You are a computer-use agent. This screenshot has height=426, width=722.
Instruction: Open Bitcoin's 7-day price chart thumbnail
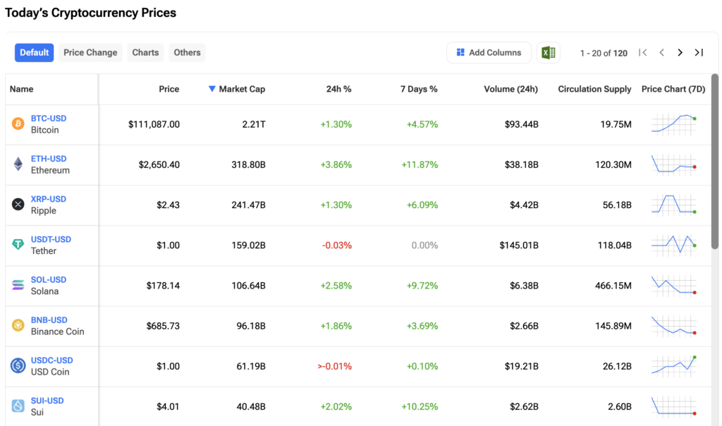673,124
